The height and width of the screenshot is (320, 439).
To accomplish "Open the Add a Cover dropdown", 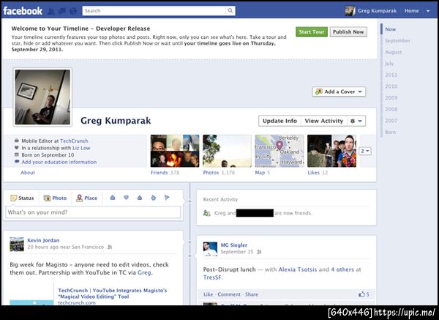I will tap(339, 92).
